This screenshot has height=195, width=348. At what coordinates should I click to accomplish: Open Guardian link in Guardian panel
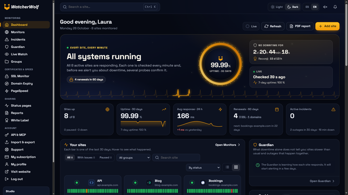pyautogui.click(x=322, y=181)
